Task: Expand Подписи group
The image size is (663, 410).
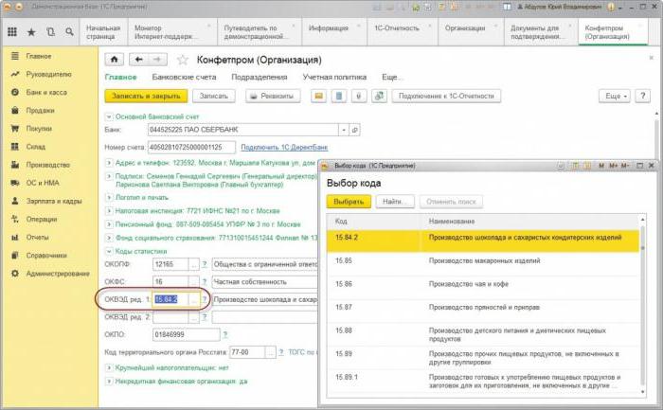Action: (x=109, y=176)
